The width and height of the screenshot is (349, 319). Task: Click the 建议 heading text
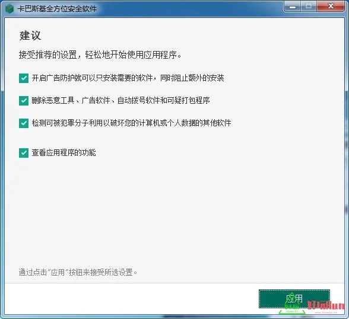pos(30,36)
